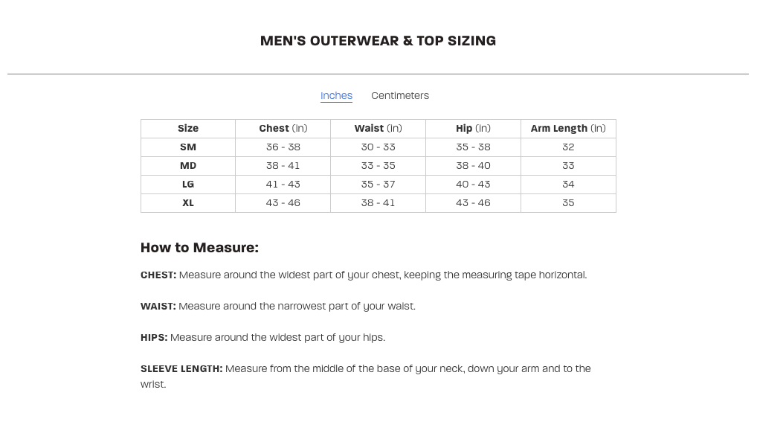The height and width of the screenshot is (445, 757).
Task: Click the SLEEVE LENGTH instruction label
Action: point(181,368)
